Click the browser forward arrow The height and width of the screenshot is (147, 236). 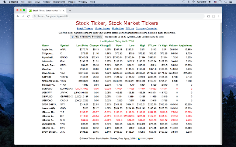[23, 16]
